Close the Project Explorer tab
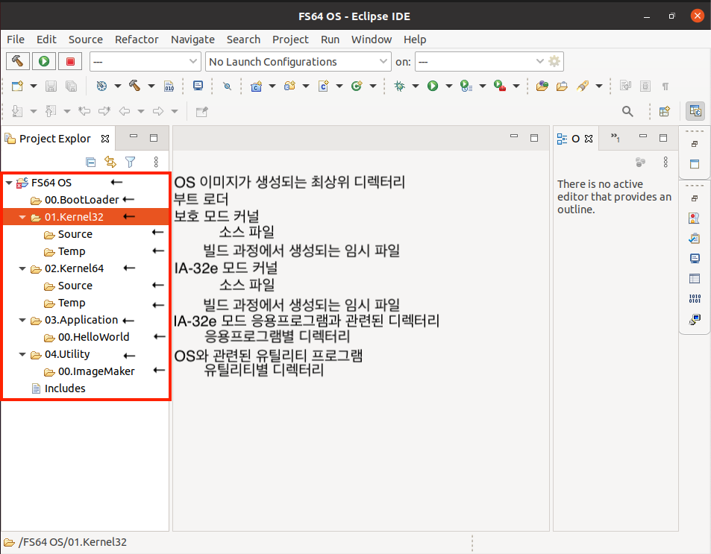Screen dimensions: 711x554 coord(105,139)
